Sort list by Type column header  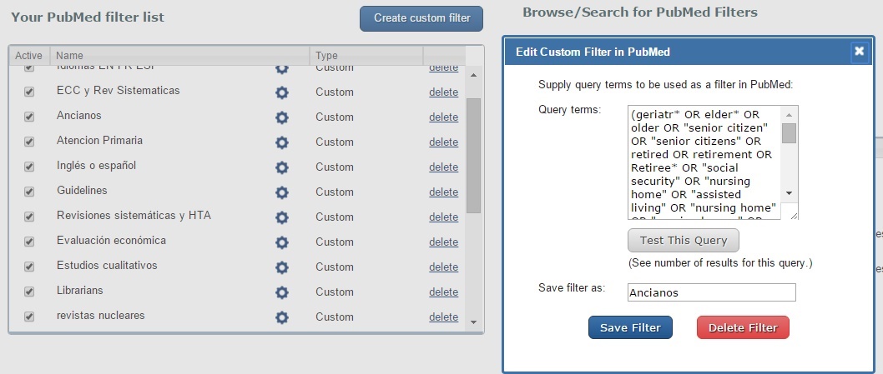326,56
